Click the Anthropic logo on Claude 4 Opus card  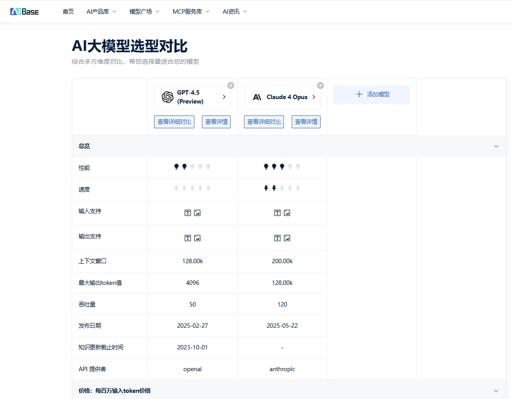point(257,97)
